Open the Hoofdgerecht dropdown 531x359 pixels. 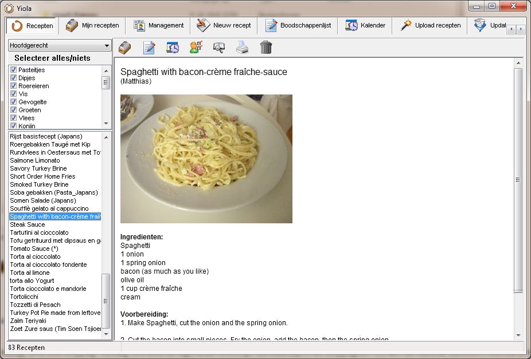click(x=60, y=45)
